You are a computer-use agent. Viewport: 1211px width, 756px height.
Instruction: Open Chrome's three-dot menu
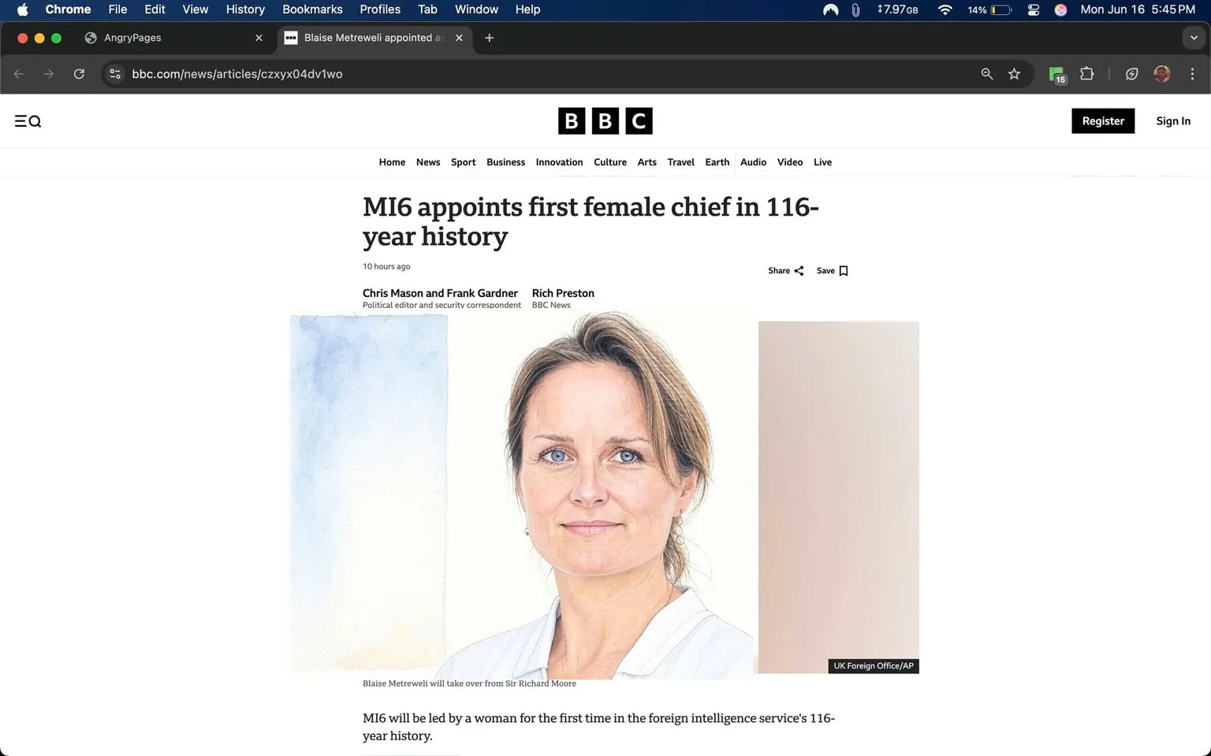[x=1192, y=73]
